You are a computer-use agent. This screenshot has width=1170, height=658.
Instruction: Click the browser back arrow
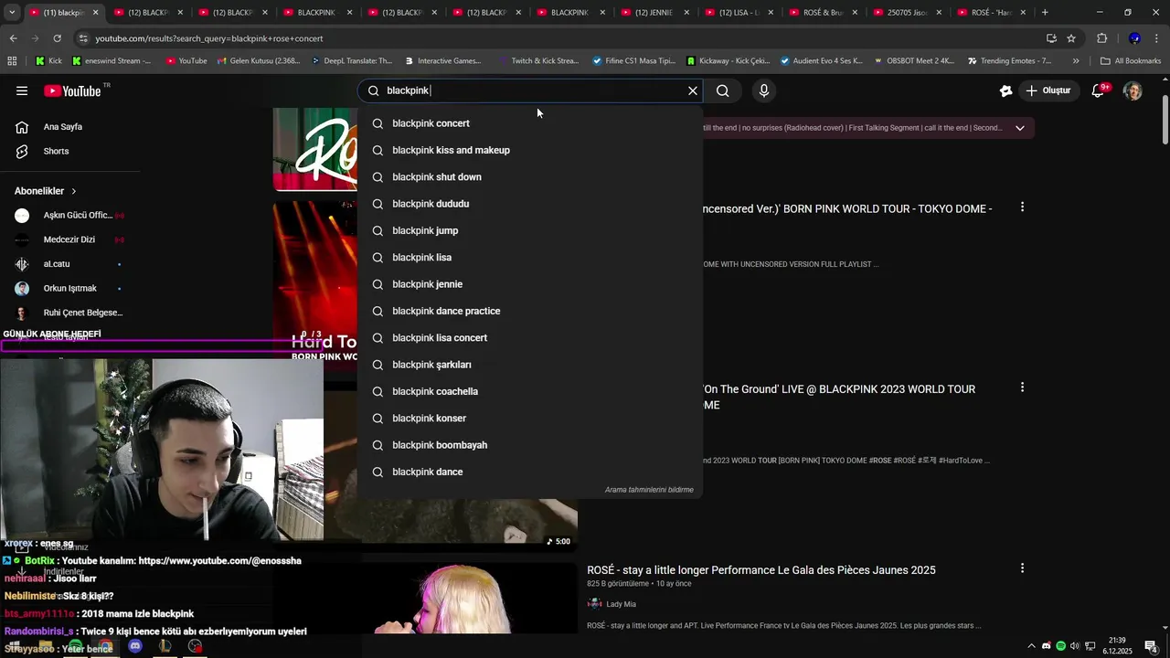13,38
